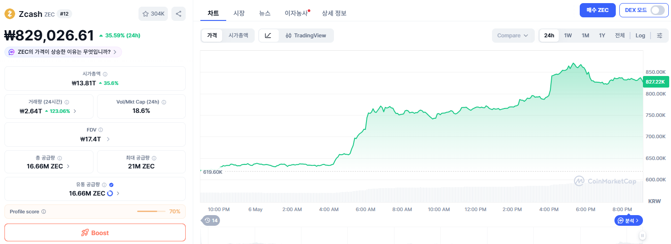Expand the 총 공급량 16.66M ZEC chevron
This screenshot has width=671, height=244.
pos(68,166)
